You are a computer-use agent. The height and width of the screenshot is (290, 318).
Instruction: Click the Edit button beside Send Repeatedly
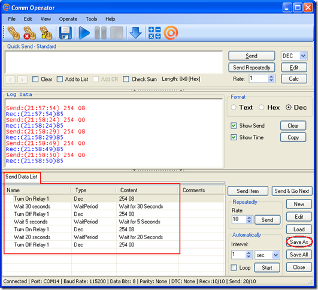point(294,68)
